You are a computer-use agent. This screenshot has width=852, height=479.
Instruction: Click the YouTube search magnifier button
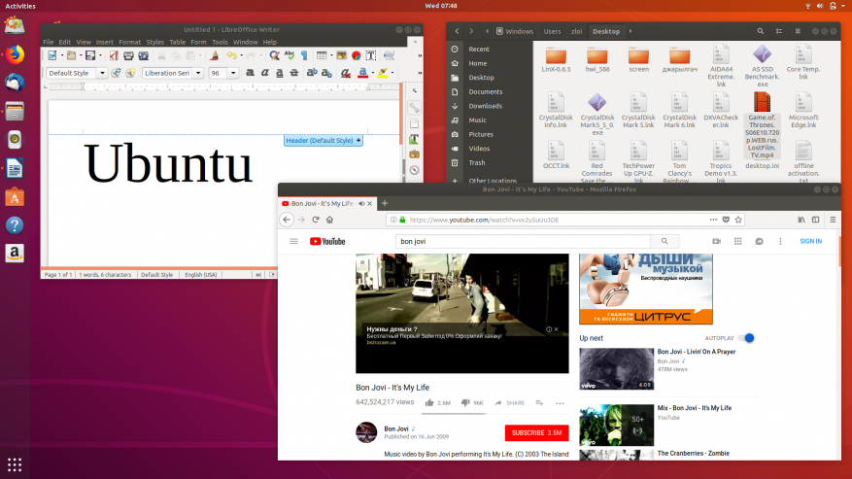(x=665, y=241)
